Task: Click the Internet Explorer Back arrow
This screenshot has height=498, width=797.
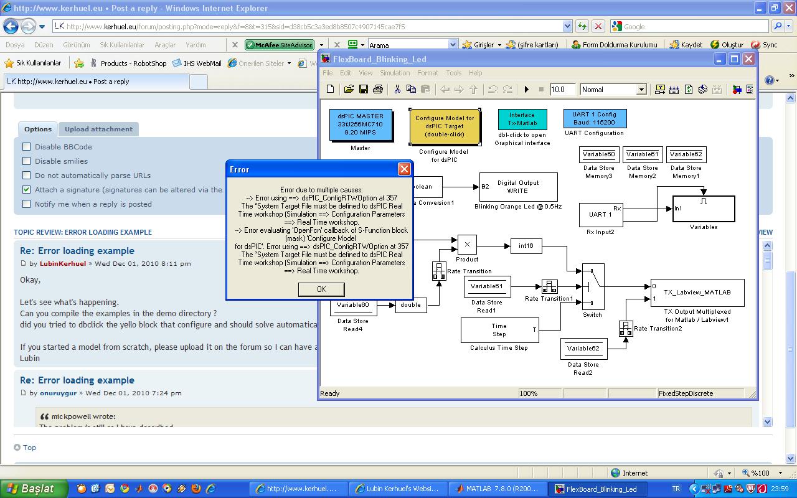Action: tap(11, 26)
